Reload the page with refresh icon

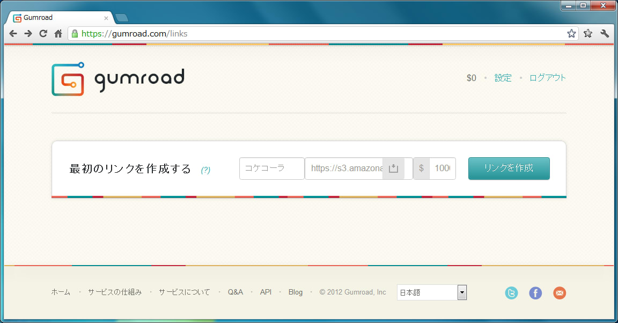click(x=43, y=34)
